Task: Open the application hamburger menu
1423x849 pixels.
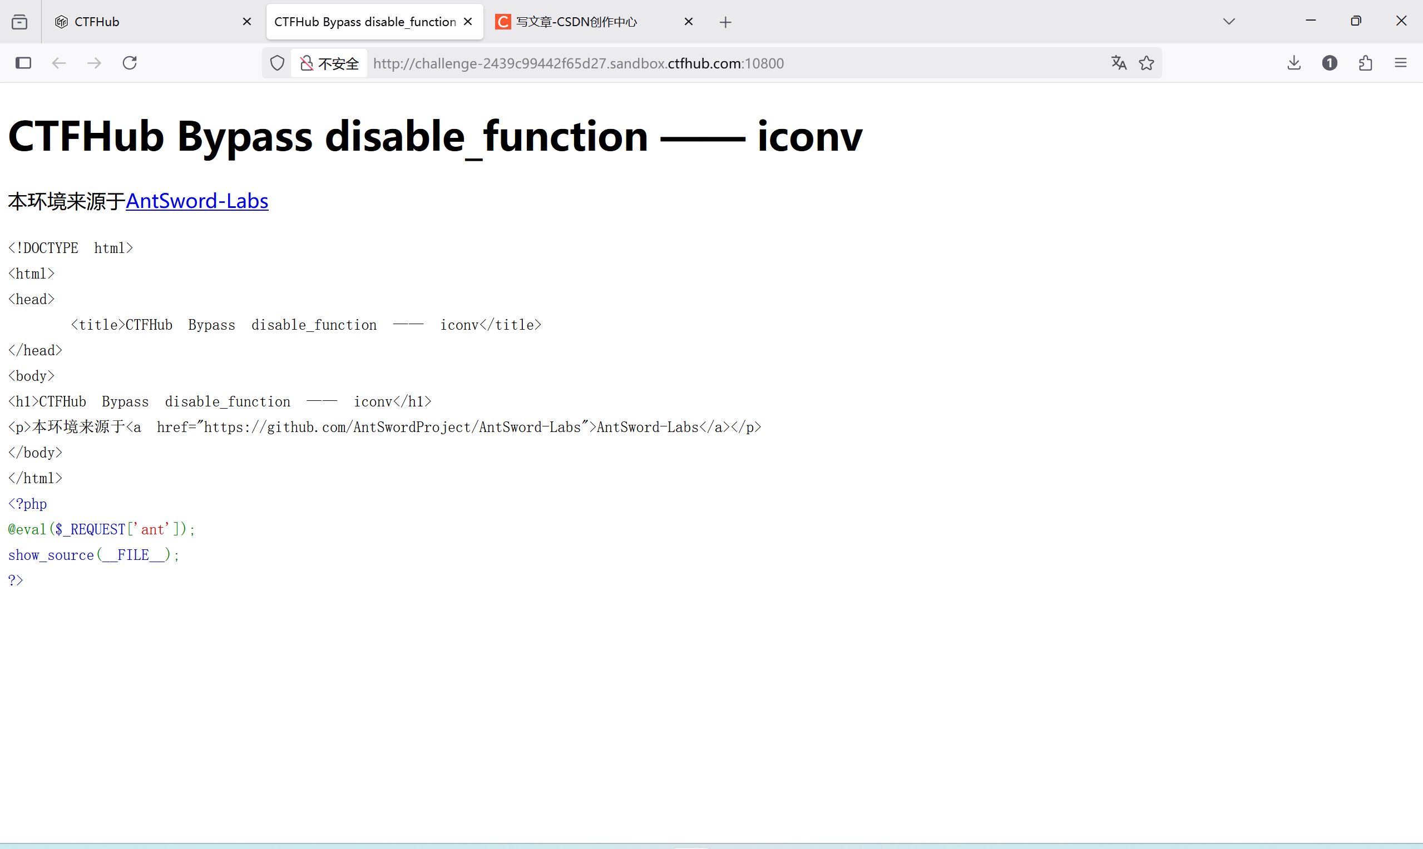Action: 1401,63
